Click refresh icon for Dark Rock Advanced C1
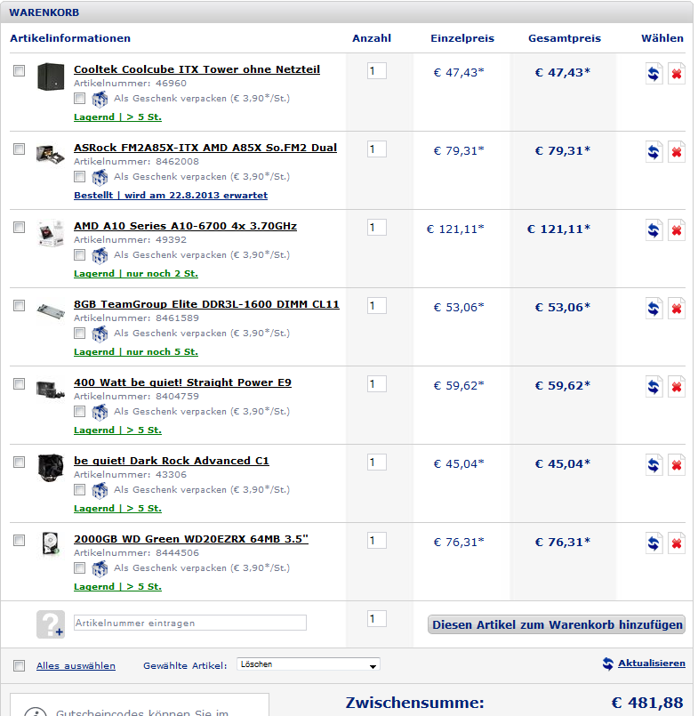698x716 pixels. (654, 465)
